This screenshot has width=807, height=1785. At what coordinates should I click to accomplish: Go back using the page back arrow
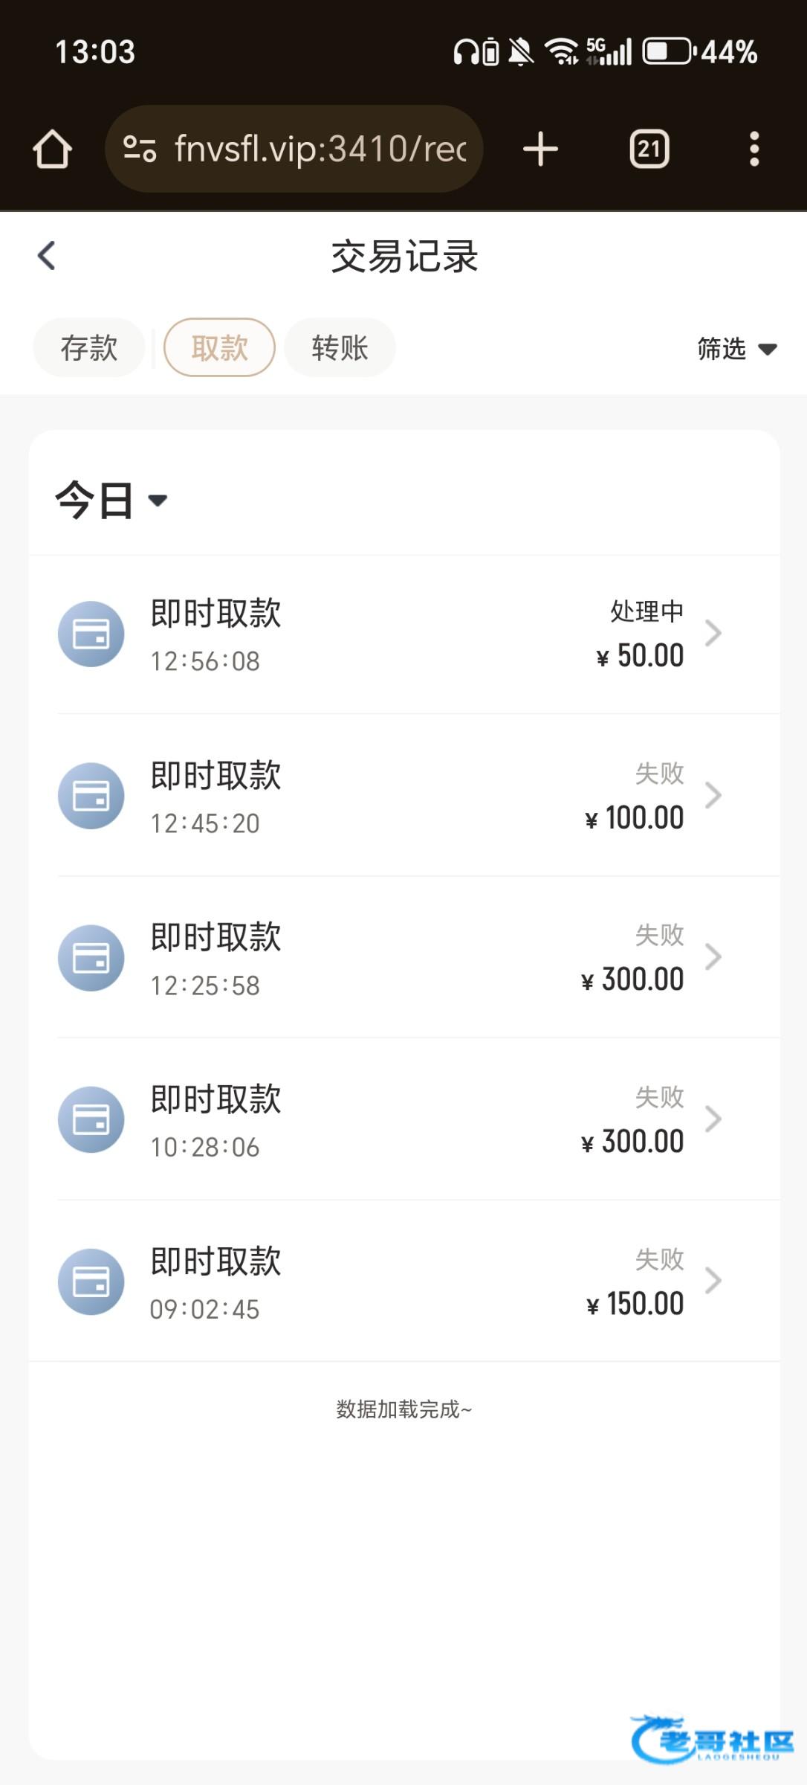click(x=47, y=256)
